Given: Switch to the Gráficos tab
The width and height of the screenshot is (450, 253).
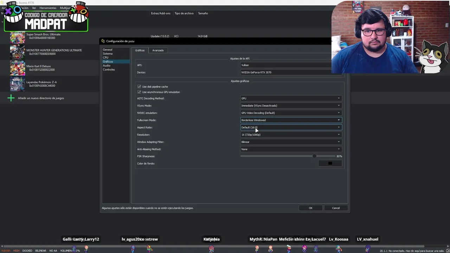Looking at the screenshot, I should click(x=140, y=50).
